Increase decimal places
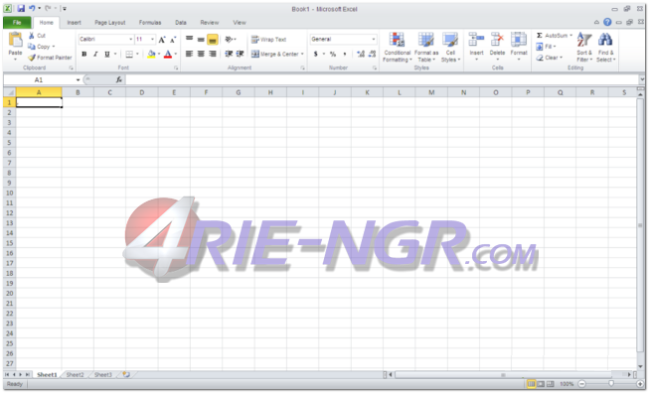The height and width of the screenshot is (393, 649). pyautogui.click(x=361, y=55)
